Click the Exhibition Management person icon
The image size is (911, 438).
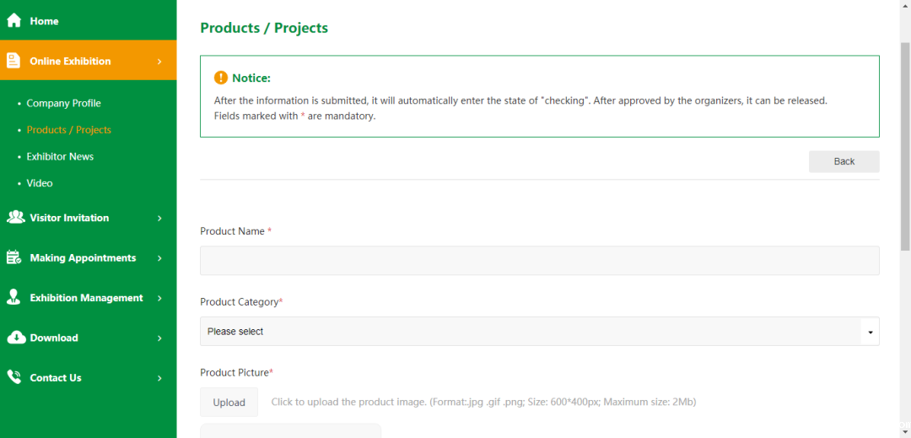[x=13, y=297]
